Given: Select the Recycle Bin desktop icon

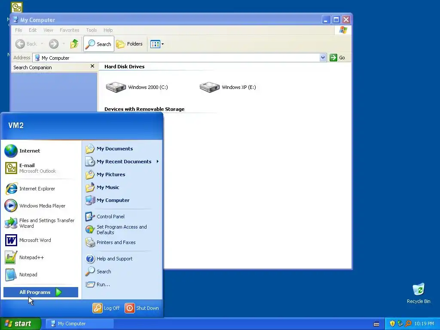Looking at the screenshot, I should [419, 293].
